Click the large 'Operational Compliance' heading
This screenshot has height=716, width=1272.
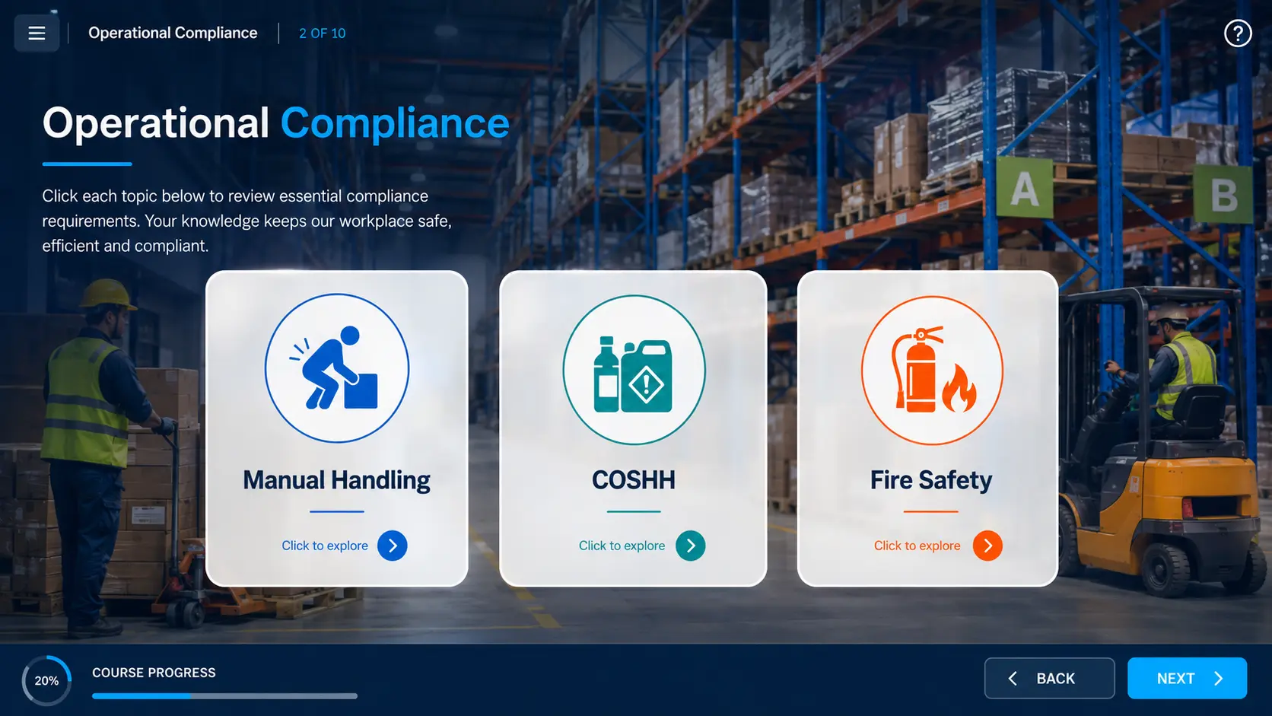pos(275,123)
